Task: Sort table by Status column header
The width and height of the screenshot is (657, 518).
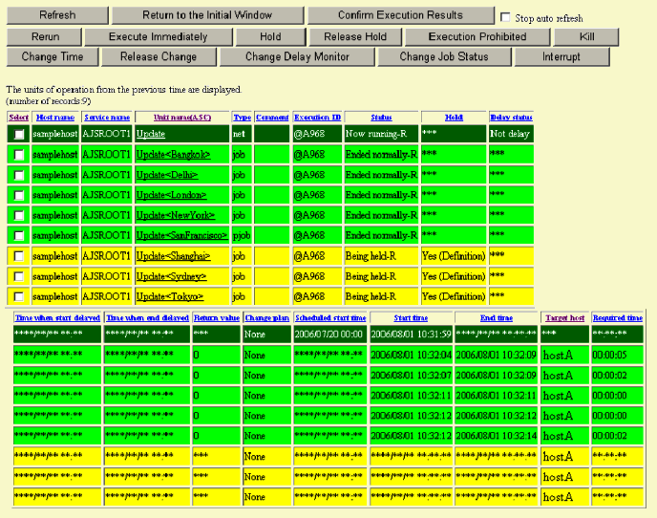Action: [x=380, y=117]
